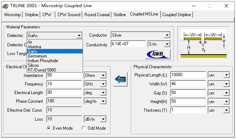Viewport: 236px width, 139px height.
Task: Click the AWR logo button
Action: click(x=158, y=54)
